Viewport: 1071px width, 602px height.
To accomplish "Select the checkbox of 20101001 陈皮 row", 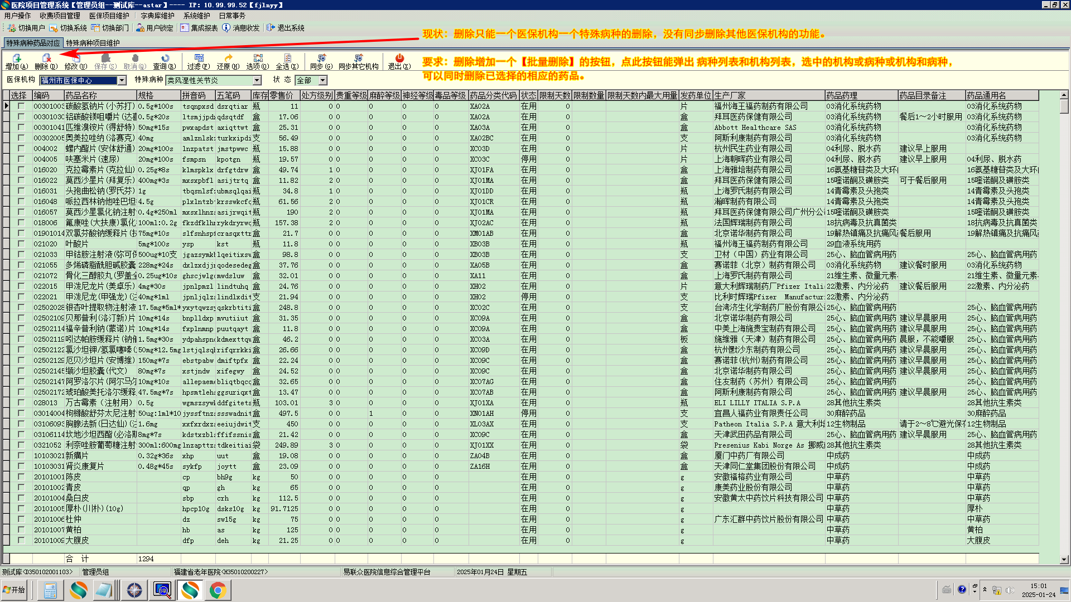I will (21, 477).
